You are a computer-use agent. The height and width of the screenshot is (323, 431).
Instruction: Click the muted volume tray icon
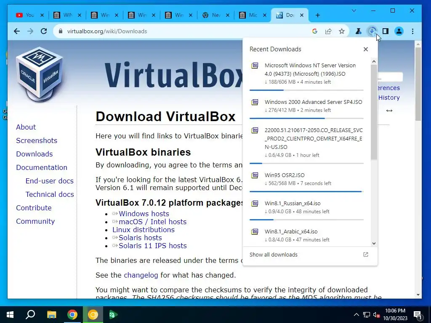pyautogui.click(x=376, y=315)
